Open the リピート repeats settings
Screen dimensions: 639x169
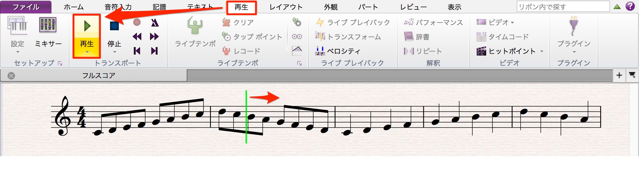(423, 51)
